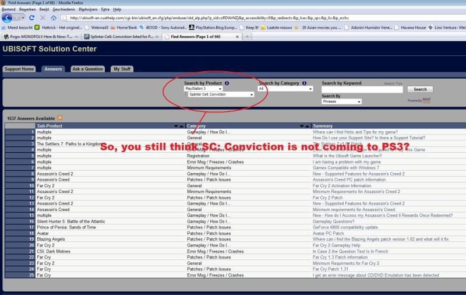Click the Summary column header
The width and height of the screenshot is (466, 295).
tap(323, 126)
